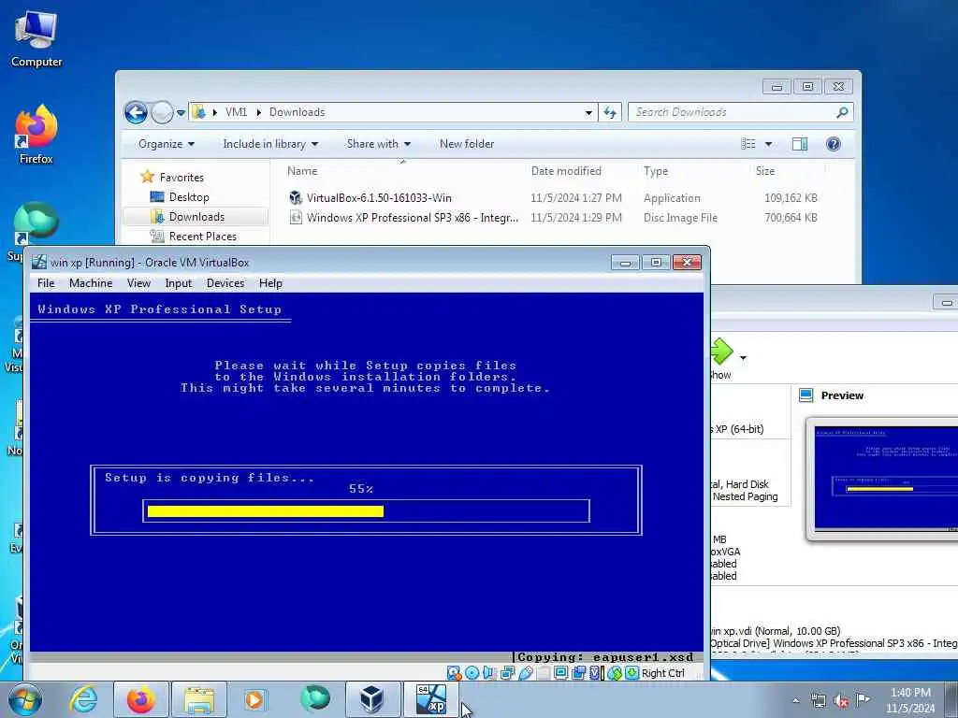Click network tray icon
The image size is (958, 718).
[x=818, y=701]
